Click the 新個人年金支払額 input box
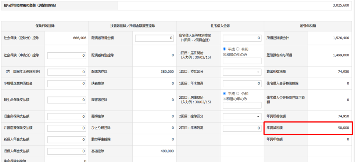 coord(67,139)
